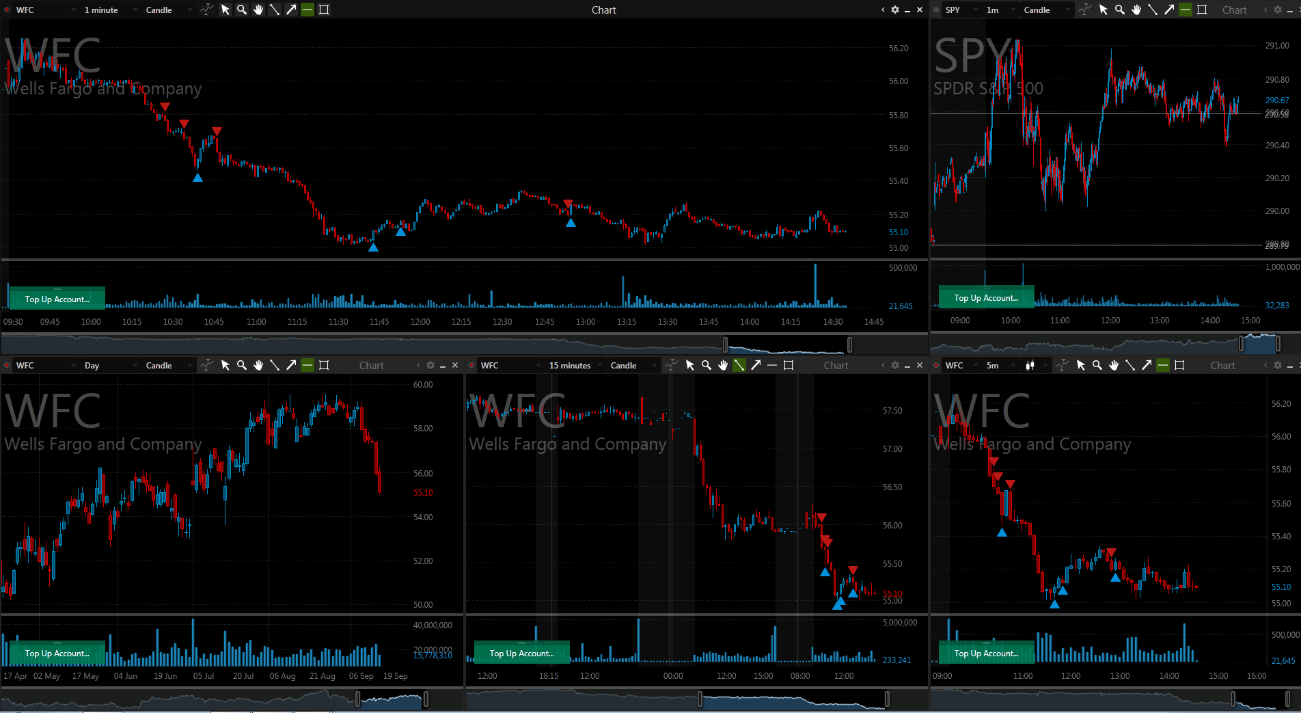This screenshot has width=1301, height=713.
Task: Click range slider left handle under WFC 1 minute chart
Action: point(725,345)
